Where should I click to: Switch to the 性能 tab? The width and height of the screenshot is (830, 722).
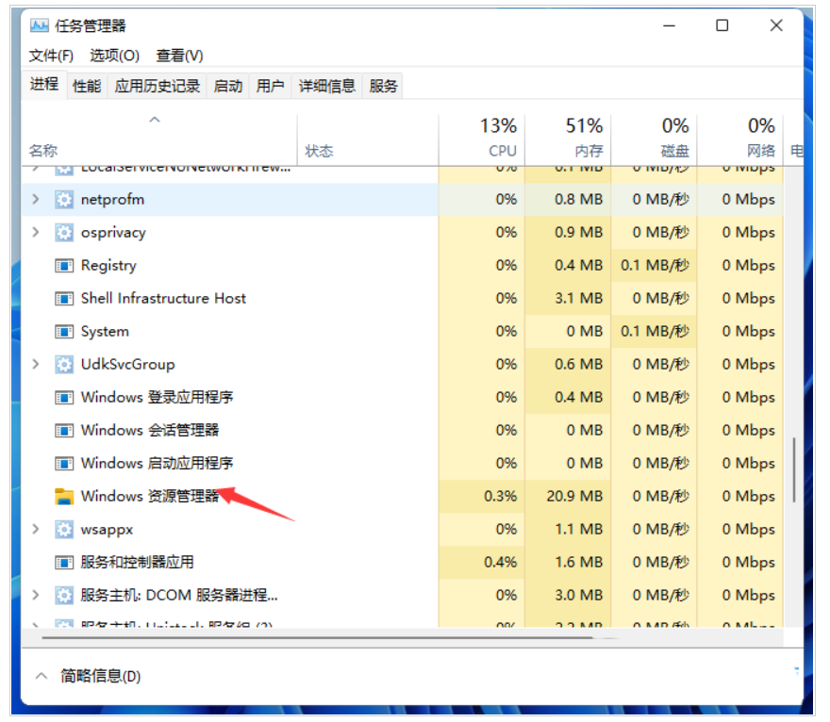[x=87, y=86]
